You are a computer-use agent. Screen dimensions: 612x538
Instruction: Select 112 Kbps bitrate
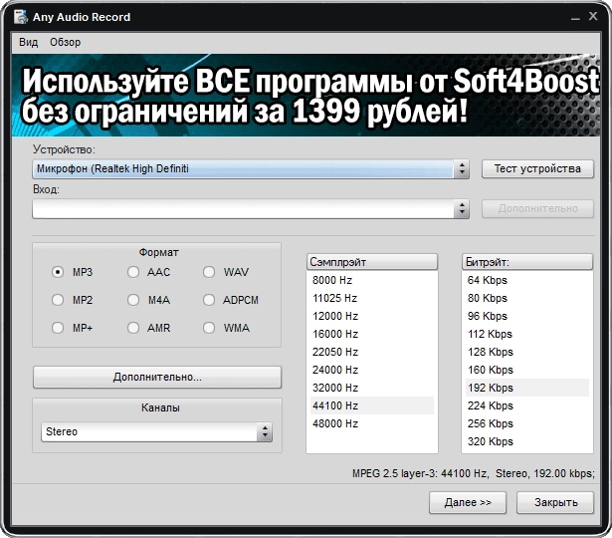click(x=527, y=334)
